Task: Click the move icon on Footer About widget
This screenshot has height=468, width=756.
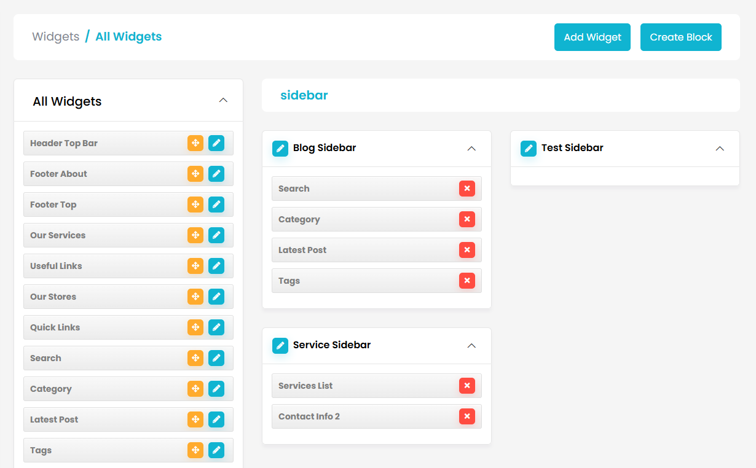Action: [x=195, y=174]
